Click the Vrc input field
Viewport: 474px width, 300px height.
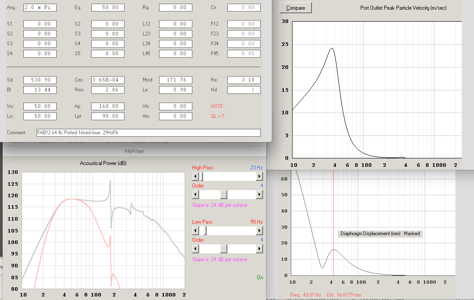pos(40,106)
